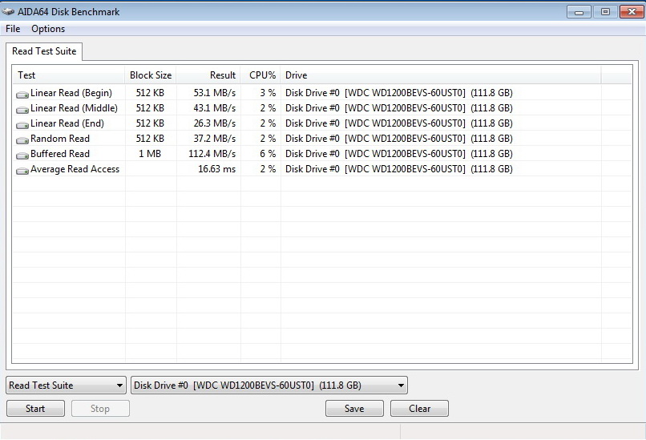The height and width of the screenshot is (440, 646).
Task: Click the drive icon beside Average Read Access
Action: coord(22,171)
